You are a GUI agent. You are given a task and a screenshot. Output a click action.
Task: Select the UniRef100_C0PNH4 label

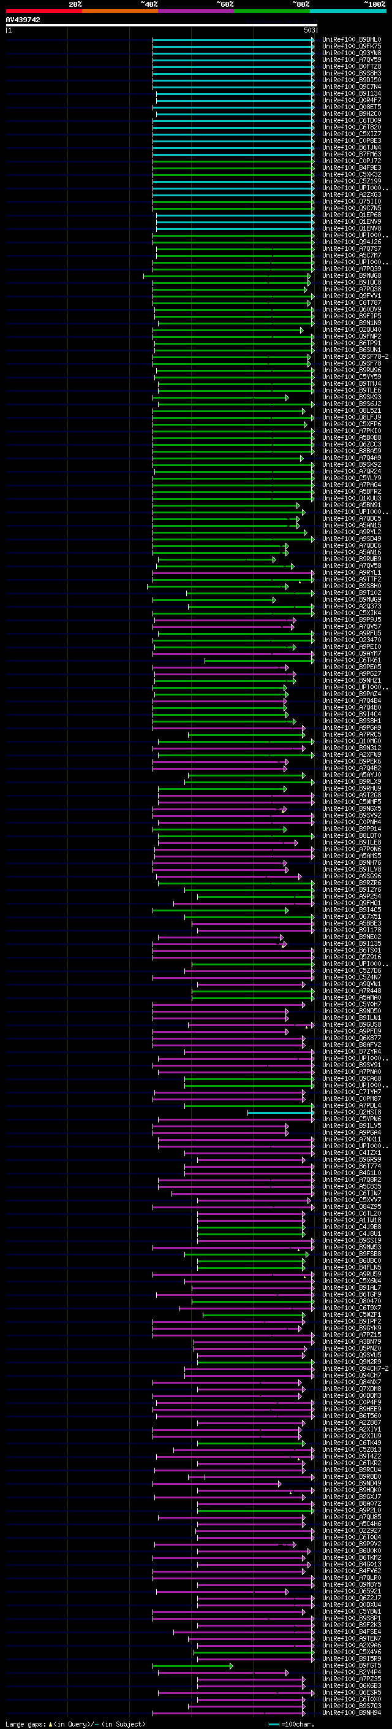351,822
